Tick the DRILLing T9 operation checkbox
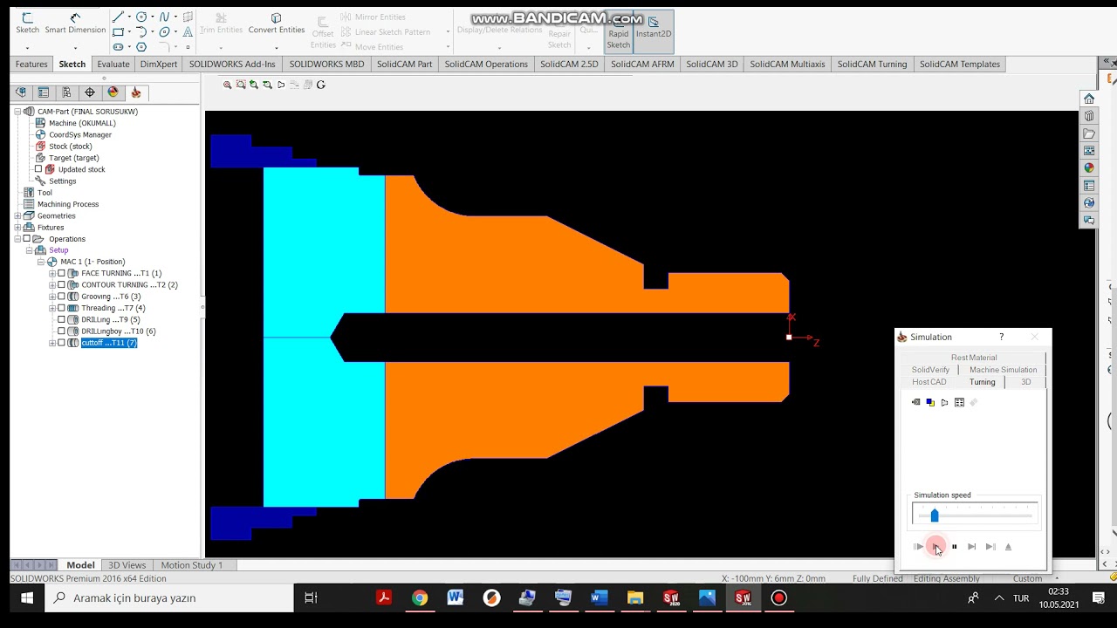This screenshot has width=1117, height=628. [x=61, y=319]
